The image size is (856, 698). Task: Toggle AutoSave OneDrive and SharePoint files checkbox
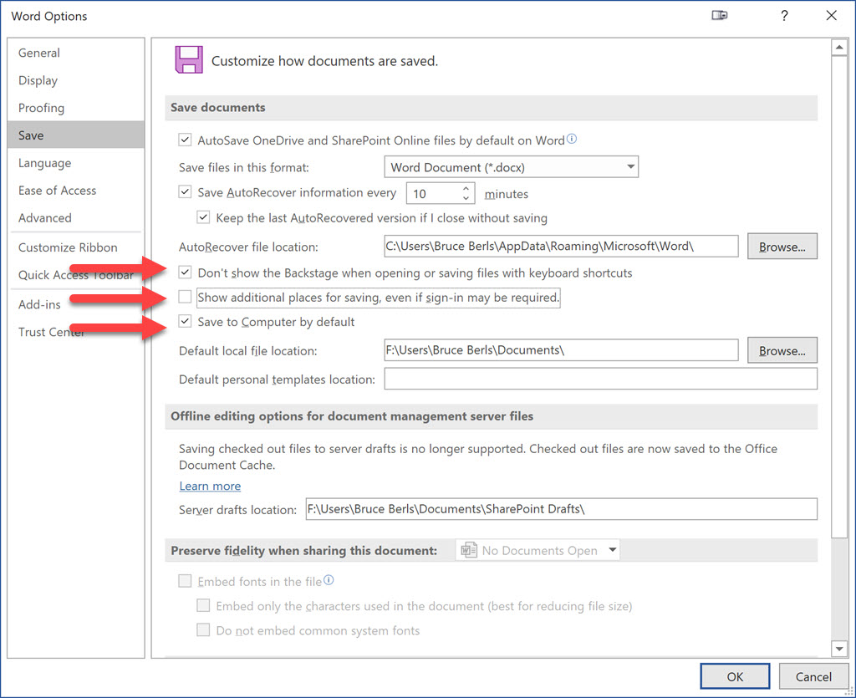click(185, 140)
